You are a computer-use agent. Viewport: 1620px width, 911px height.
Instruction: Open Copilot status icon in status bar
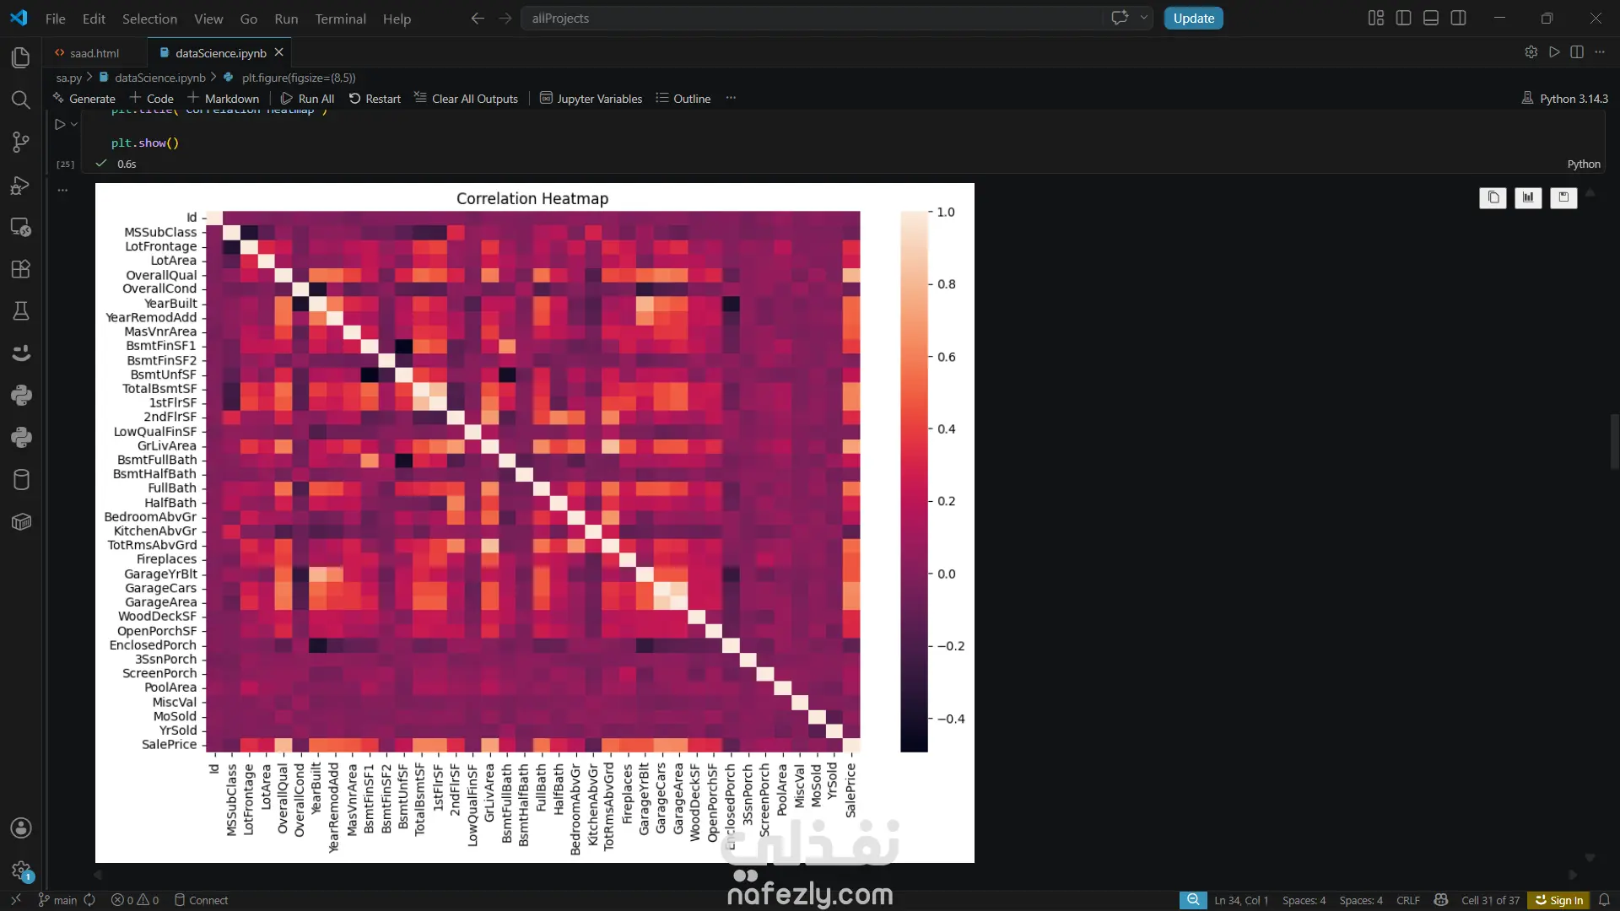pos(1441,900)
